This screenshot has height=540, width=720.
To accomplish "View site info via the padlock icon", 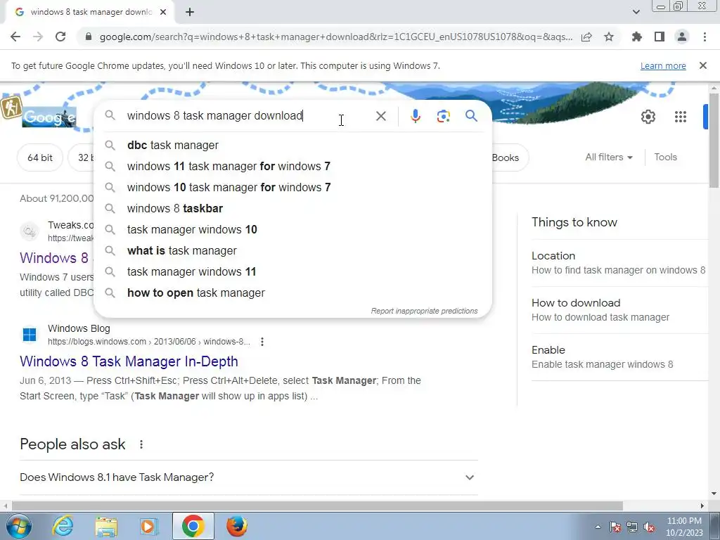I will click(89, 37).
